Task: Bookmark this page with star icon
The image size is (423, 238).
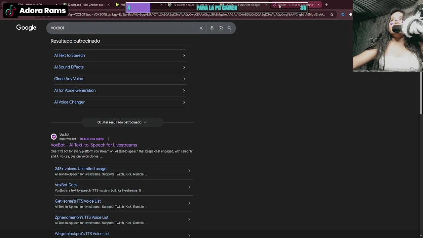Action: (332, 15)
